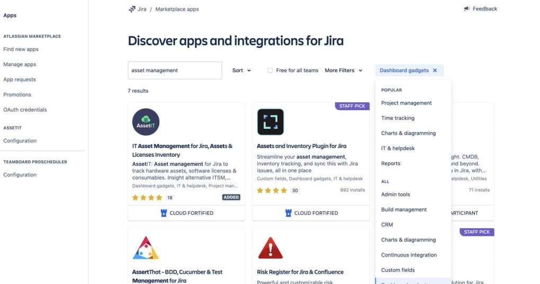Image resolution: width=540 pixels, height=284 pixels.
Task: Open AssertThat BDD Cucumber app title
Action: (x=177, y=277)
